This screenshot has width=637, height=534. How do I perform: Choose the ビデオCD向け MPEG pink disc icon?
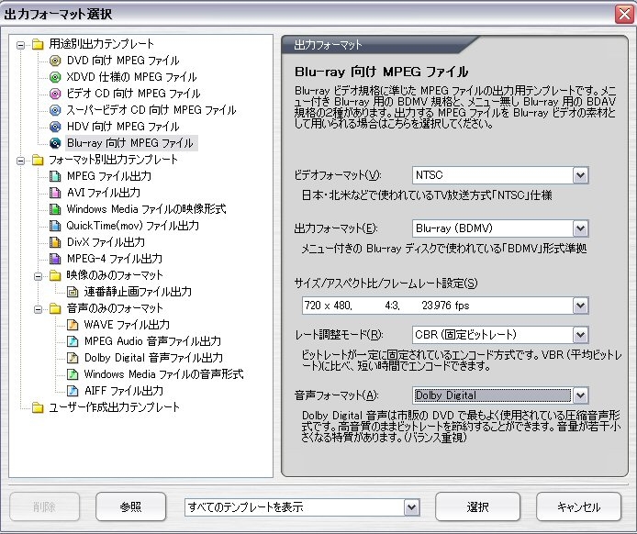(55, 94)
